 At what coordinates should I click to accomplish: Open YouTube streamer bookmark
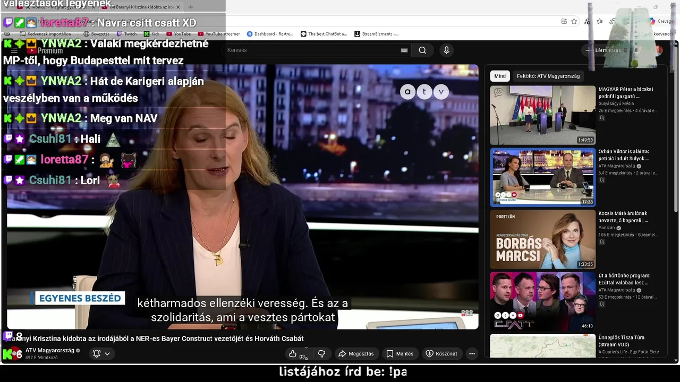[x=219, y=34]
